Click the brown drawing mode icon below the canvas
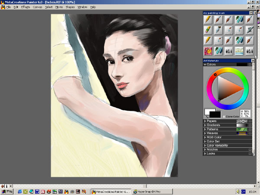 tap(2, 186)
